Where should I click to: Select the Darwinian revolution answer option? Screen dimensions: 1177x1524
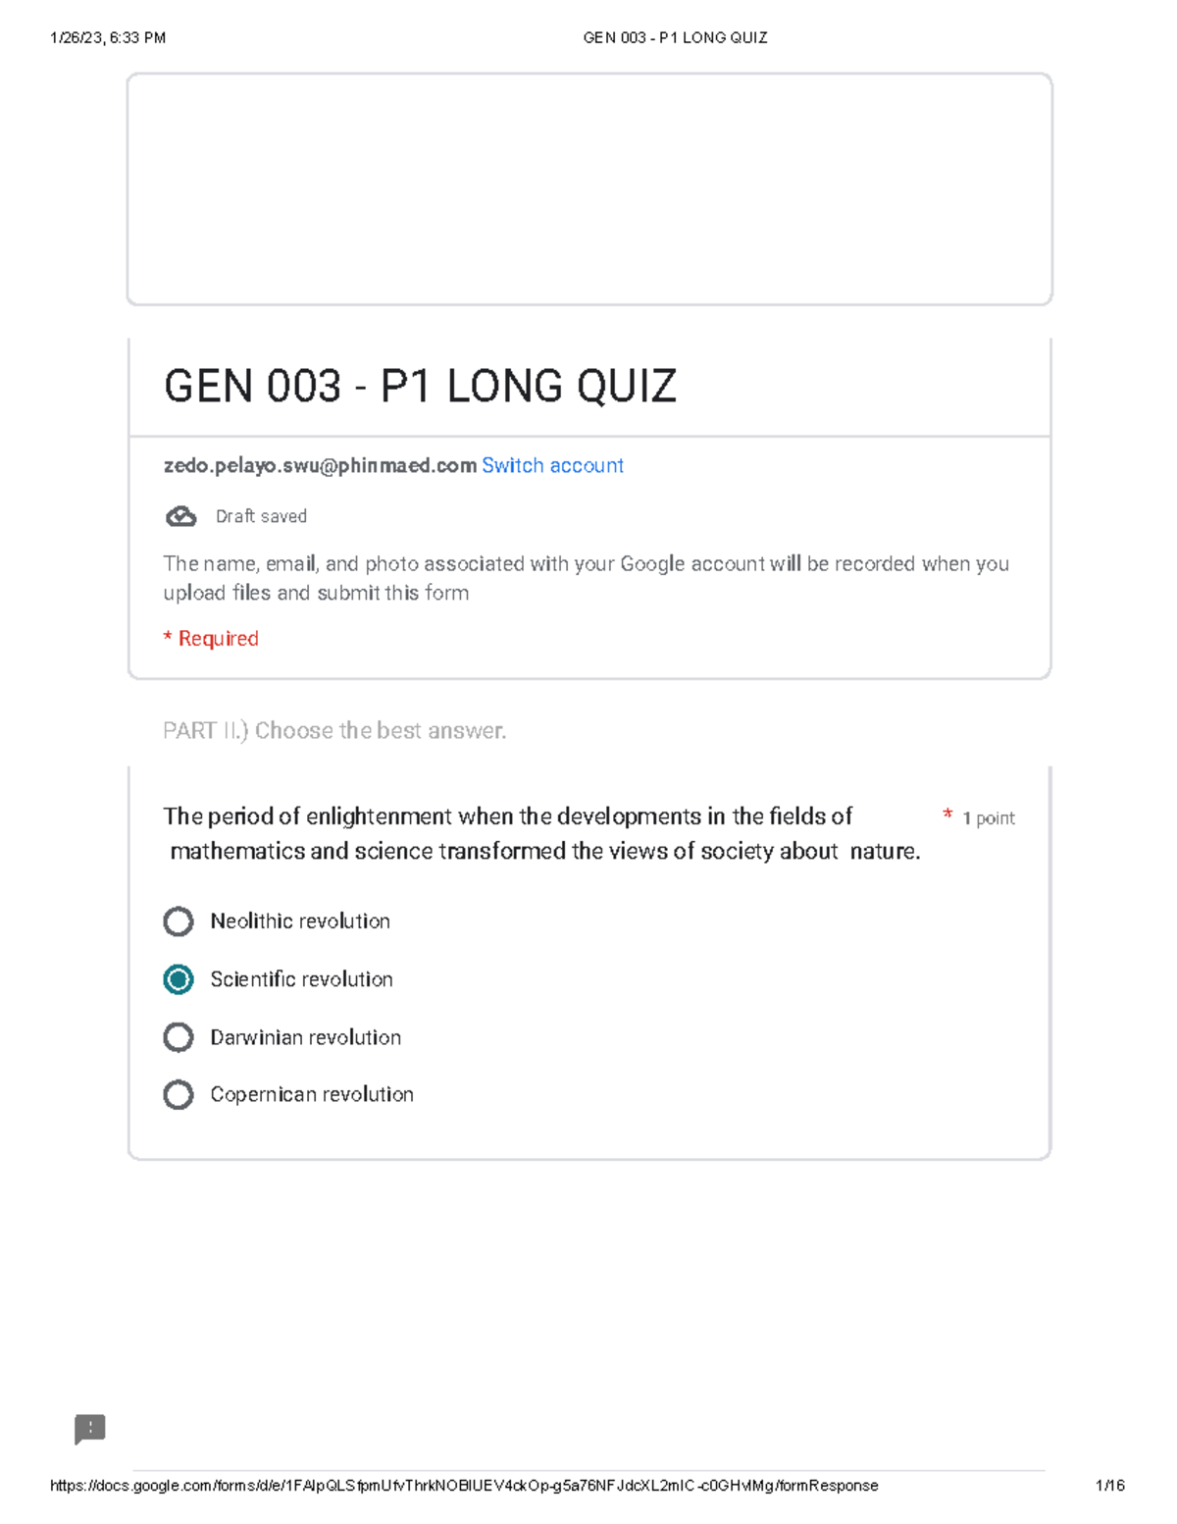[178, 1037]
